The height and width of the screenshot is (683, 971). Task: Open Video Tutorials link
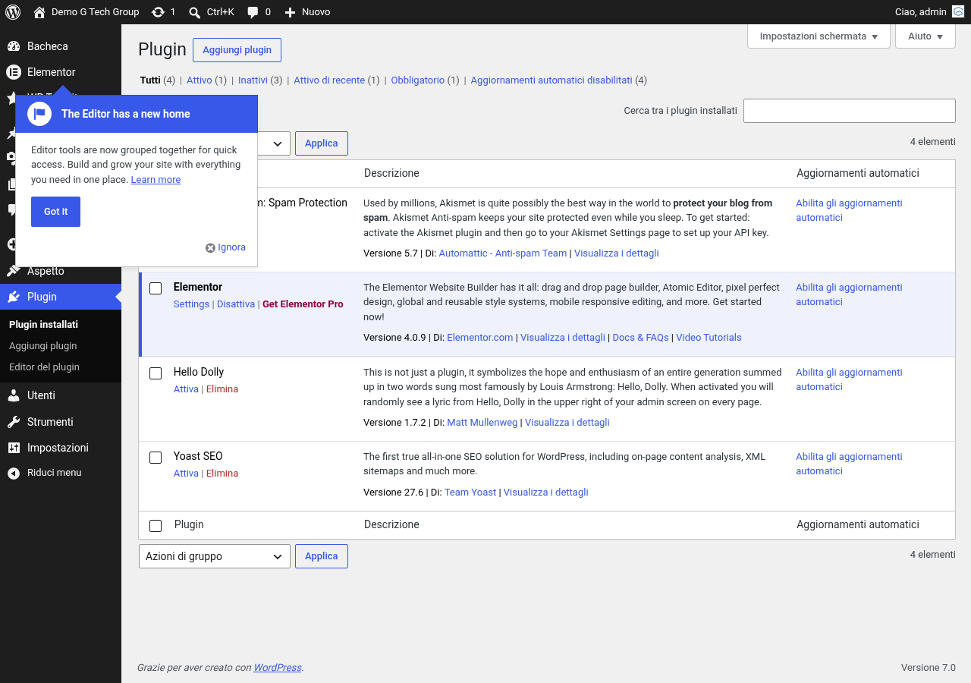709,338
